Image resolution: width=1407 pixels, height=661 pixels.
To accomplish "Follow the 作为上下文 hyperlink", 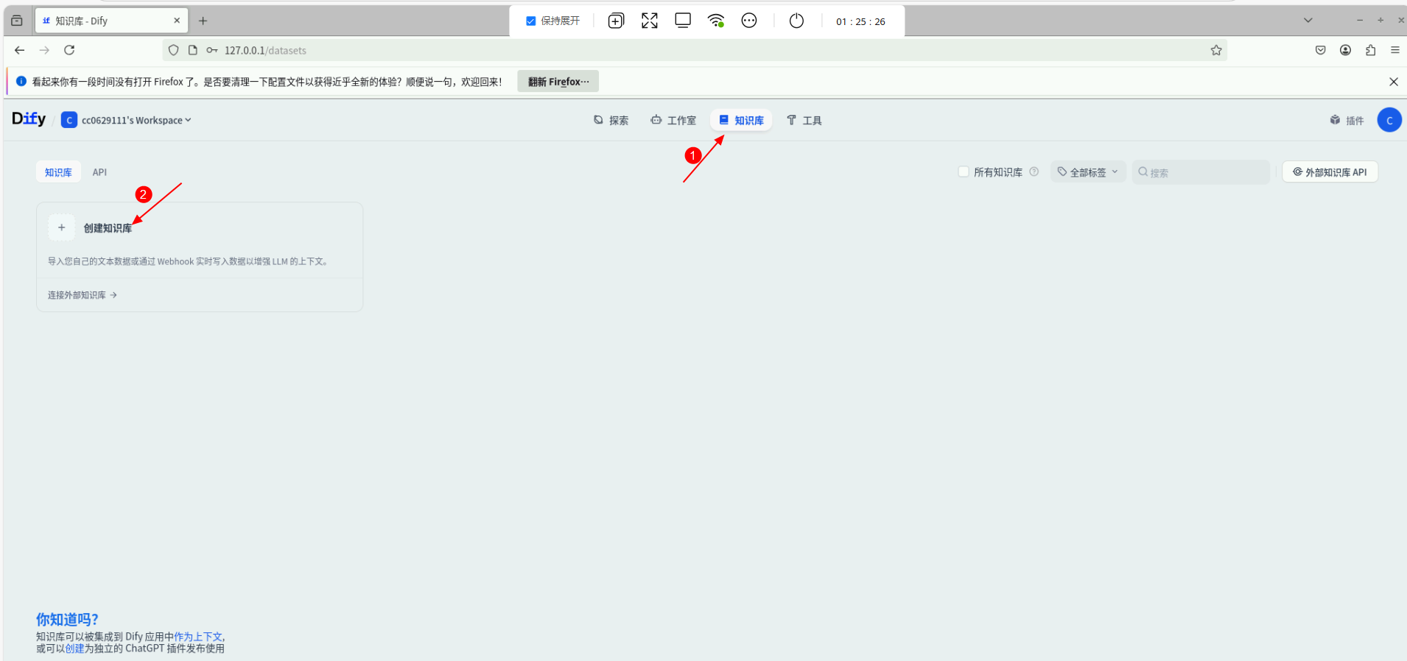I will pyautogui.click(x=198, y=637).
